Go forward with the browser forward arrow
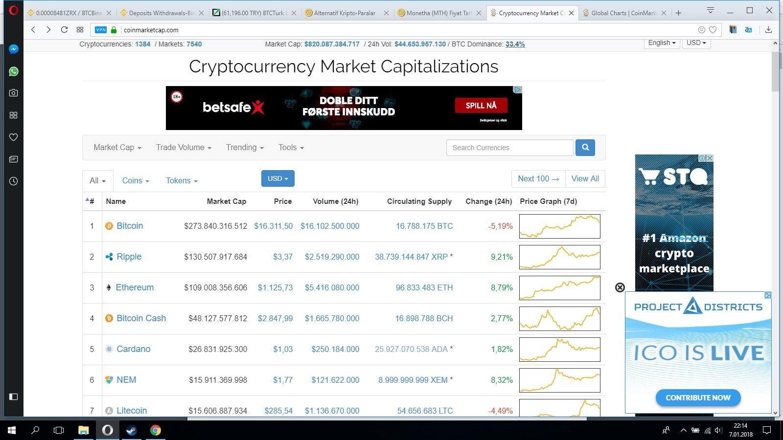 tap(48, 30)
